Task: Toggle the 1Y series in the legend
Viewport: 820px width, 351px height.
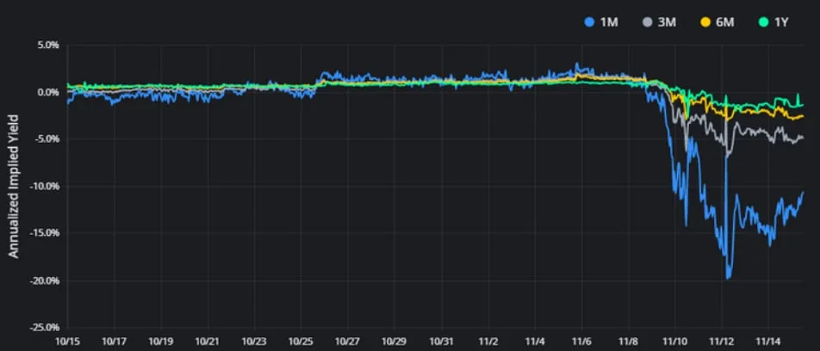Action: (x=773, y=23)
